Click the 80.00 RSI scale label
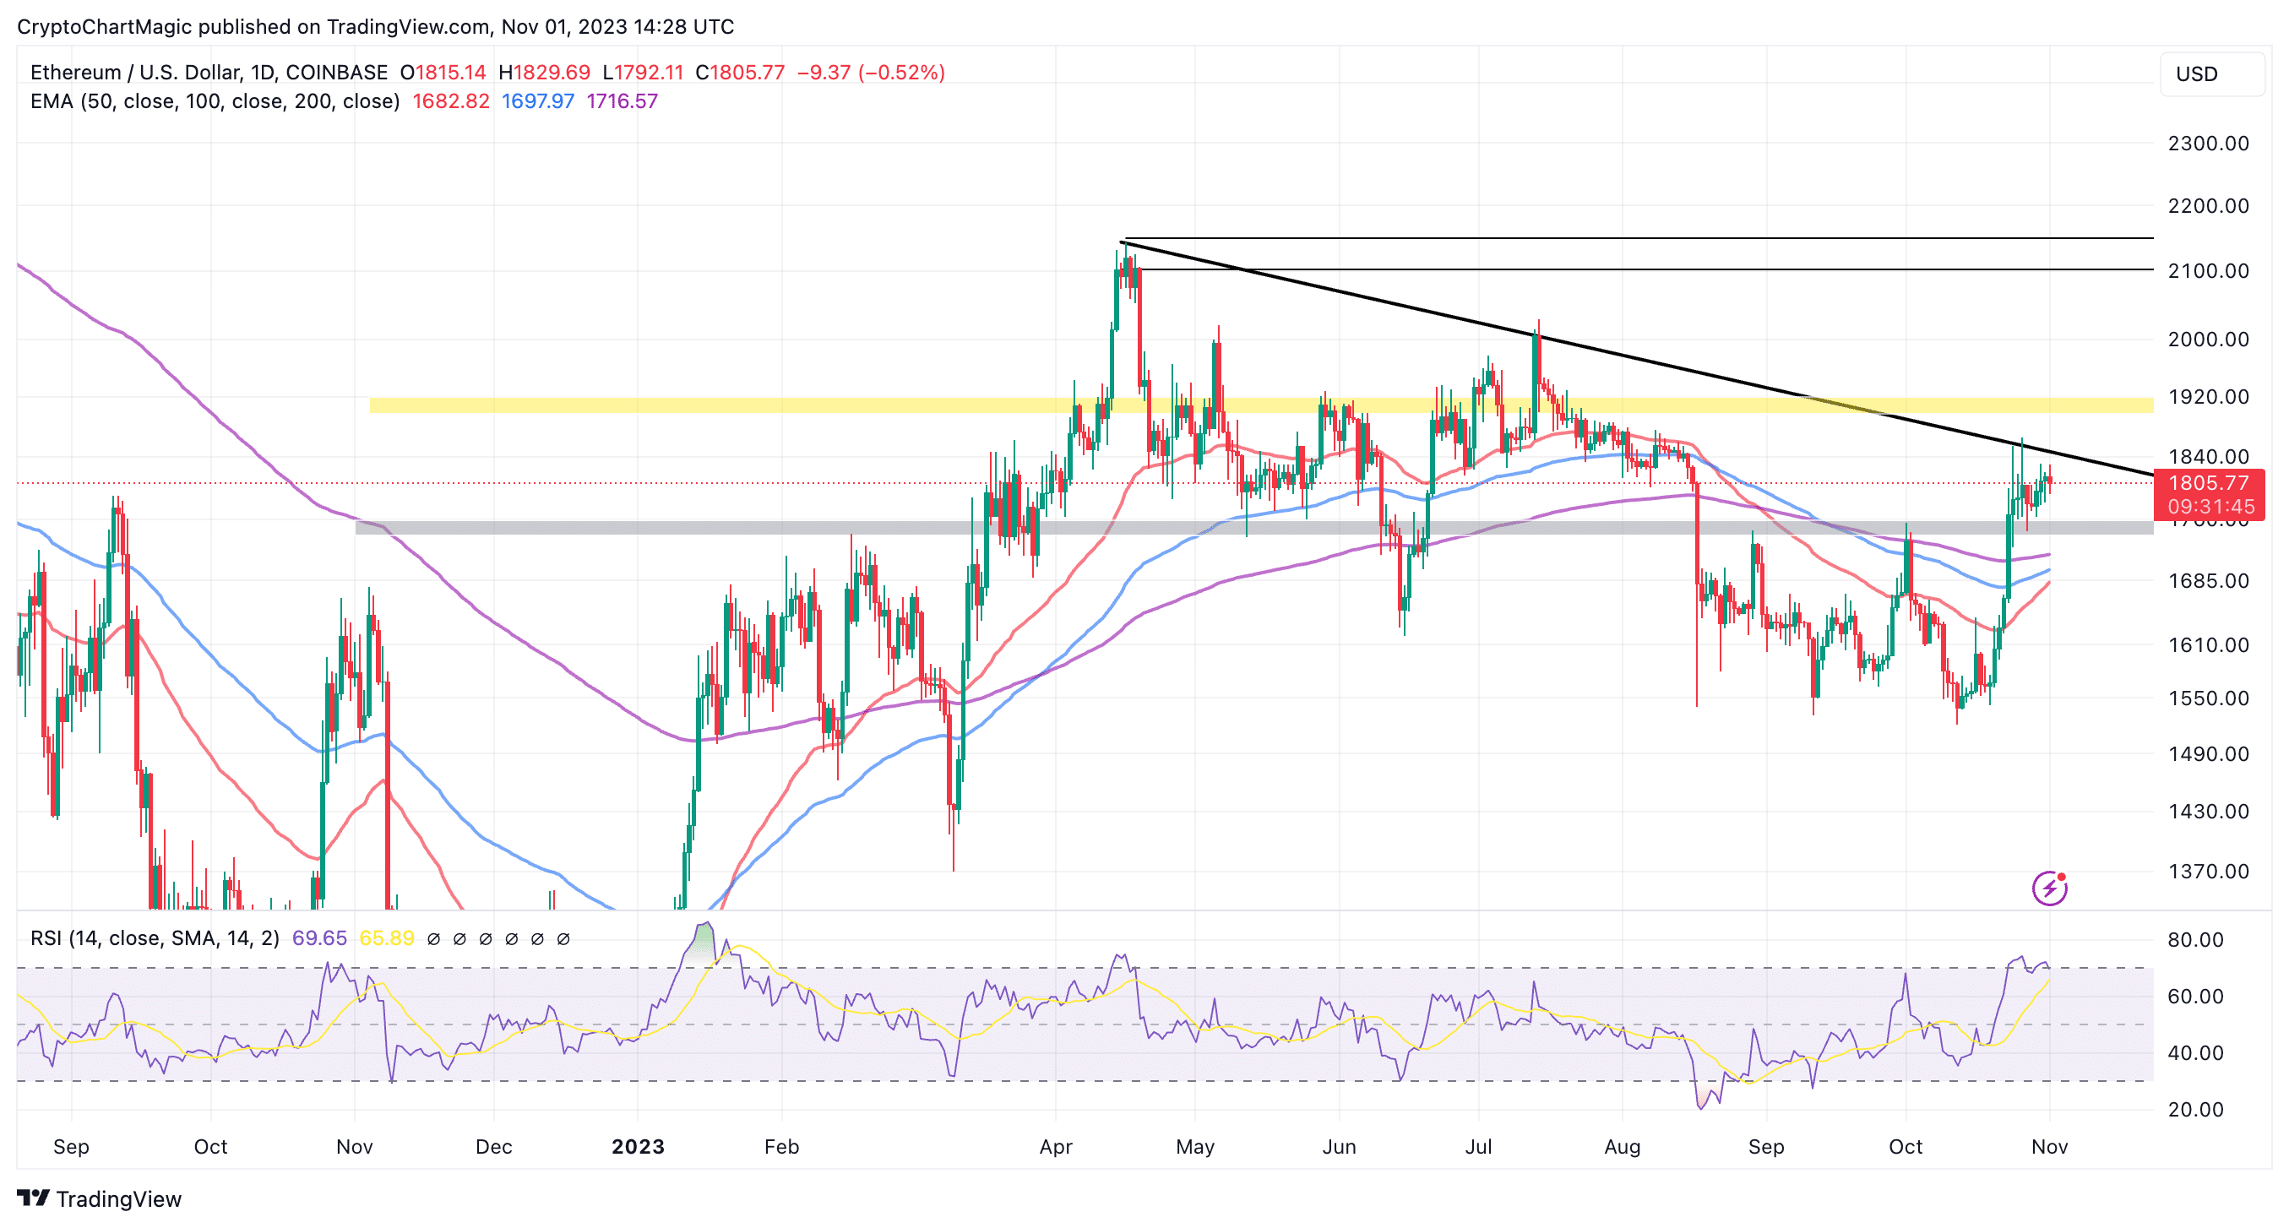Viewport: 2289px width, 1228px height. [x=2194, y=939]
